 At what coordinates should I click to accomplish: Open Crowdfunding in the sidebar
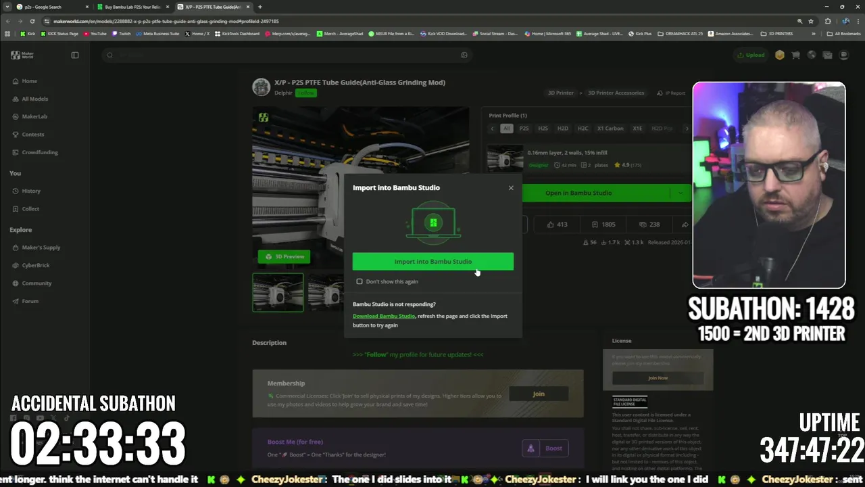click(34, 152)
